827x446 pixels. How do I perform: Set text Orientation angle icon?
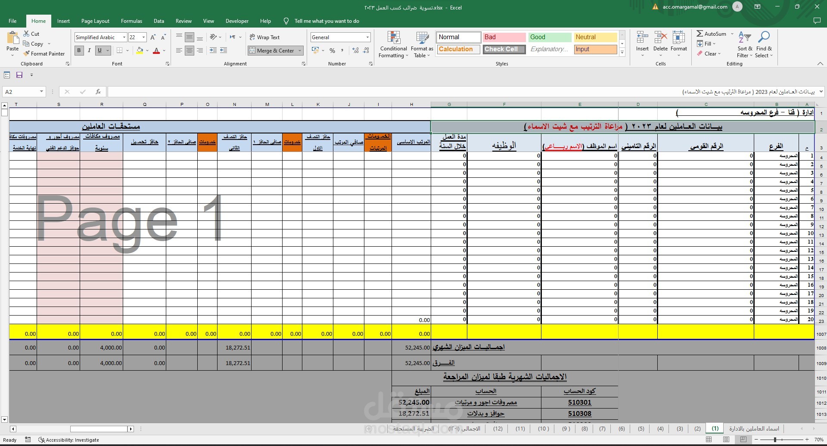213,37
